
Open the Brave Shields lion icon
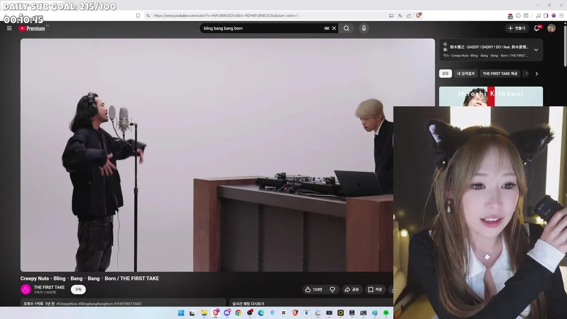[x=418, y=16]
